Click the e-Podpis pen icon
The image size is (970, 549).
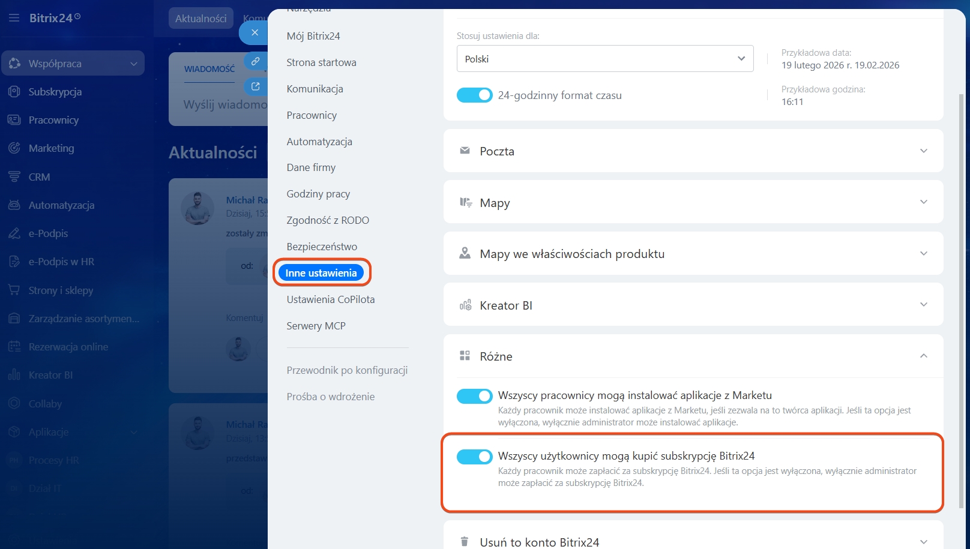[14, 233]
